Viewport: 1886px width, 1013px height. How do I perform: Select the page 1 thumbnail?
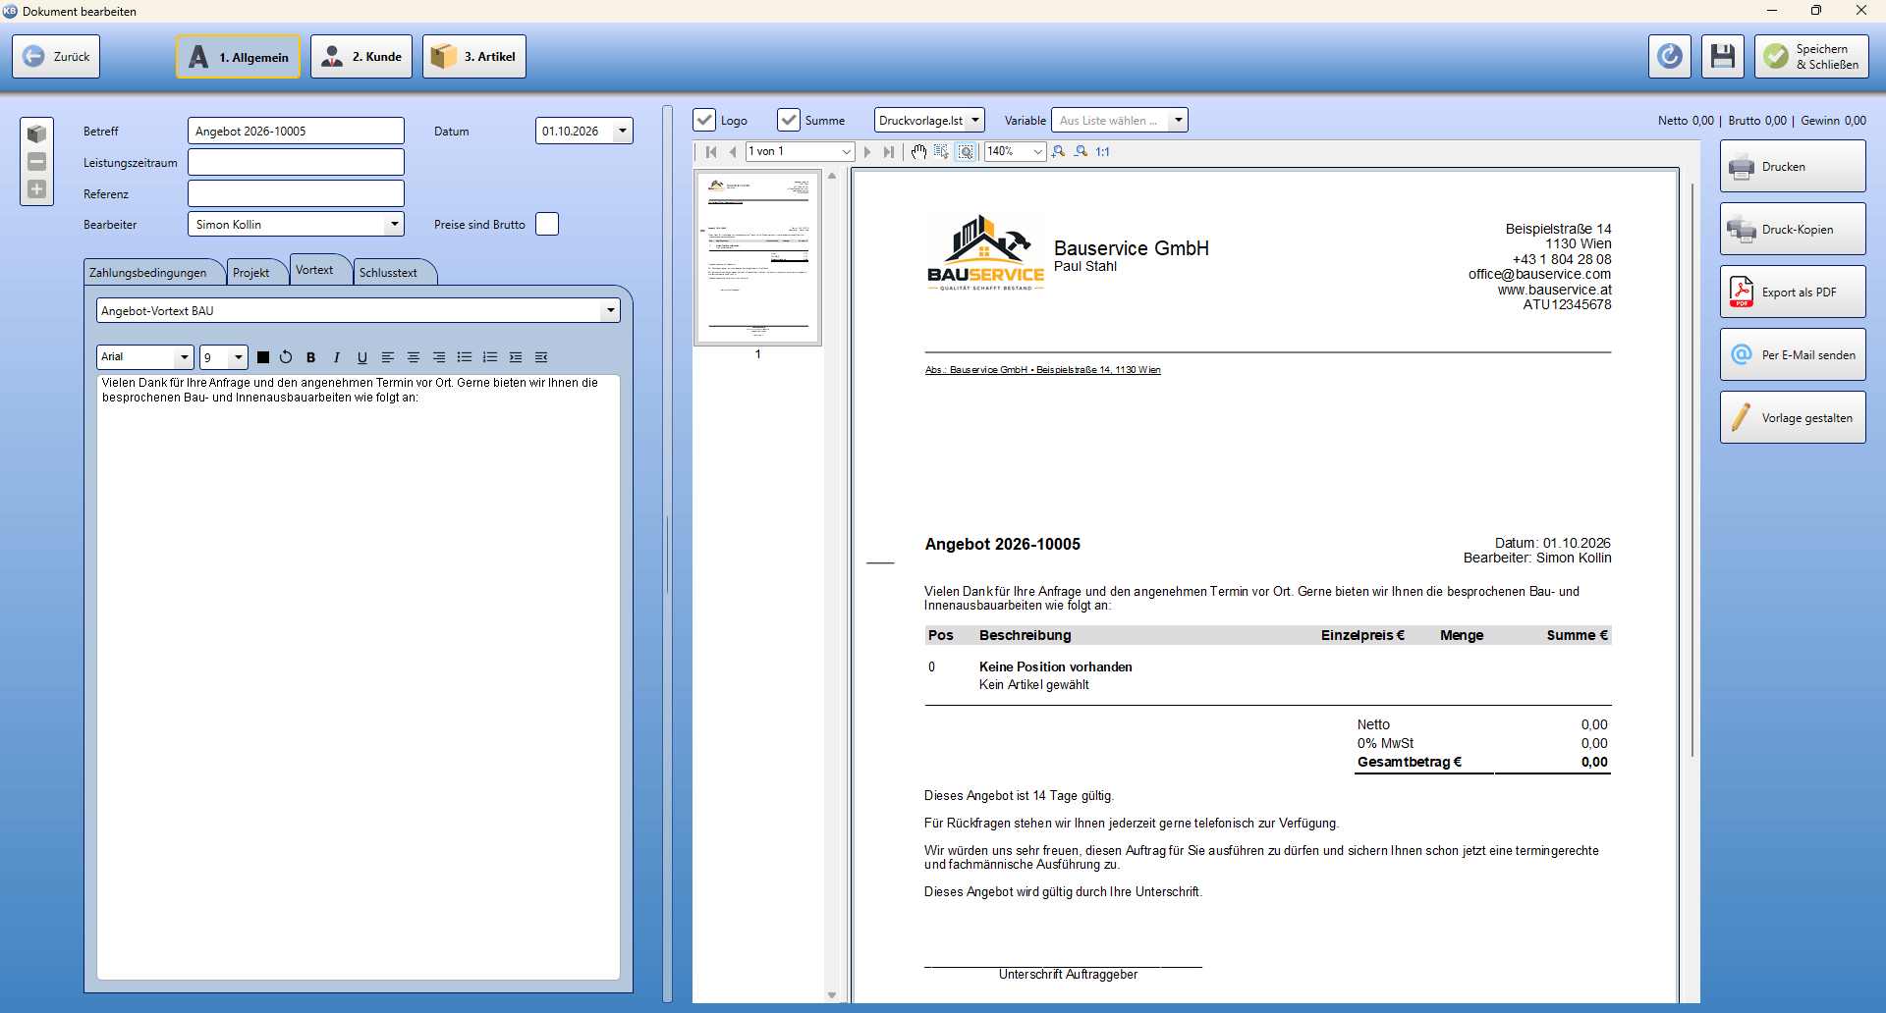(x=758, y=258)
